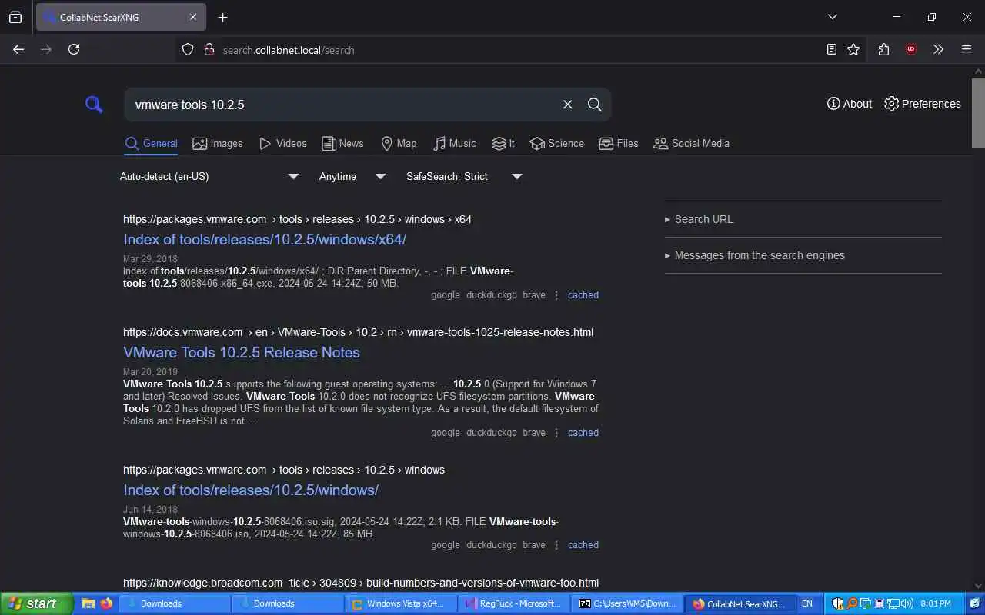Viewport: 985px width, 615px height.
Task: Open the Firefox application menu
Action: click(x=967, y=49)
